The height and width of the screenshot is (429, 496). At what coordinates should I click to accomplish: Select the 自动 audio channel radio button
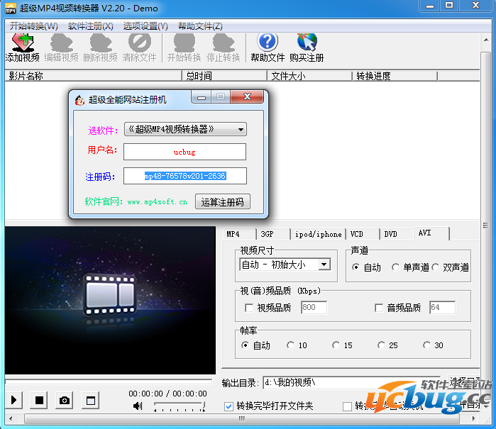point(356,267)
